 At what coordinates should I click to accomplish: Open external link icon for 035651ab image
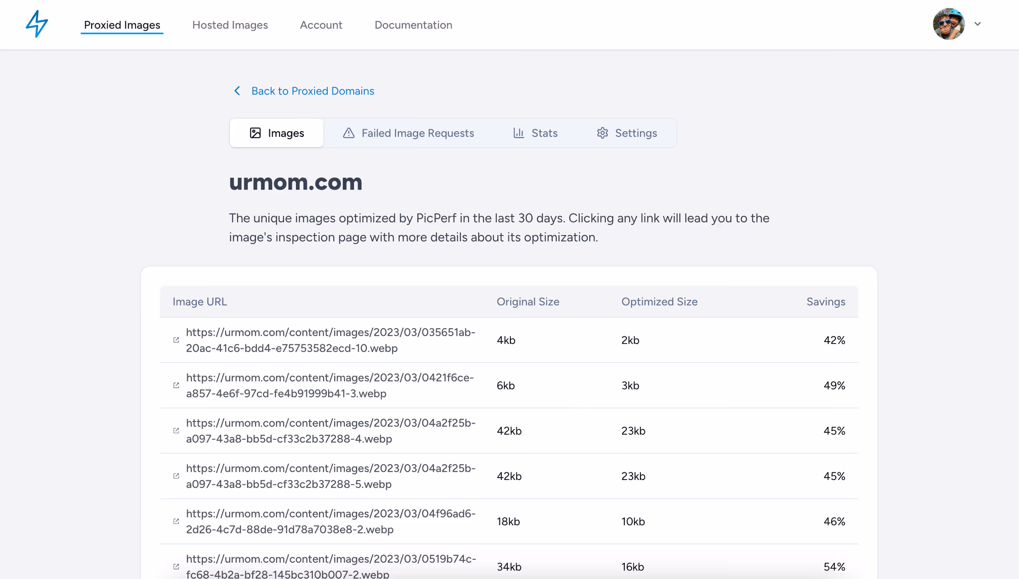[176, 340]
